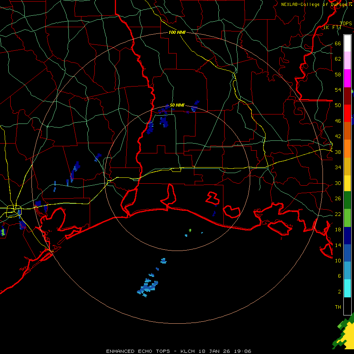Click the '30' legend value
The image size is (354, 354).
coord(338,183)
